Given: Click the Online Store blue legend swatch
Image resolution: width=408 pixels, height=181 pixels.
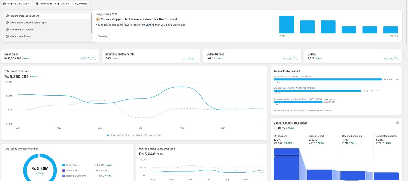Looking at the screenshot, I should pyautogui.click(x=63, y=165).
